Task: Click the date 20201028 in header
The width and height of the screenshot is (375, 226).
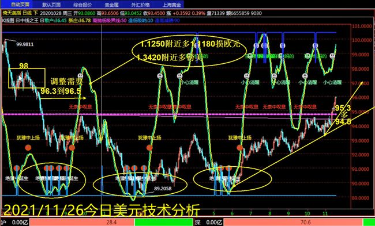Action: click(51, 13)
